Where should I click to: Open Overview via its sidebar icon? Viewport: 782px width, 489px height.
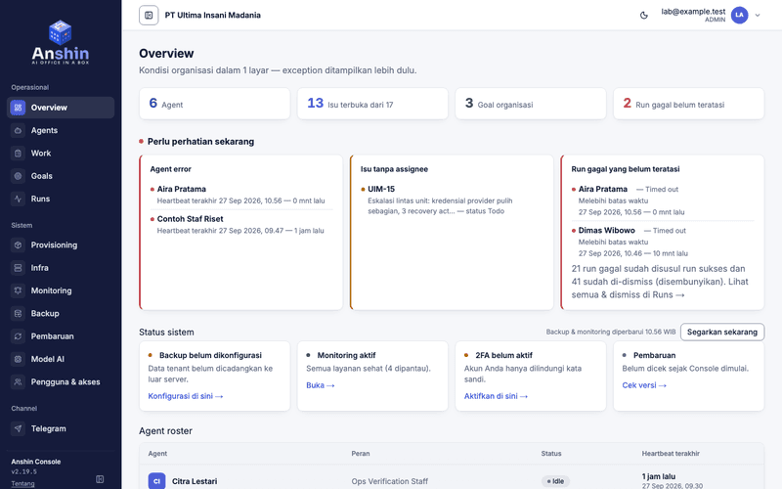(18, 108)
